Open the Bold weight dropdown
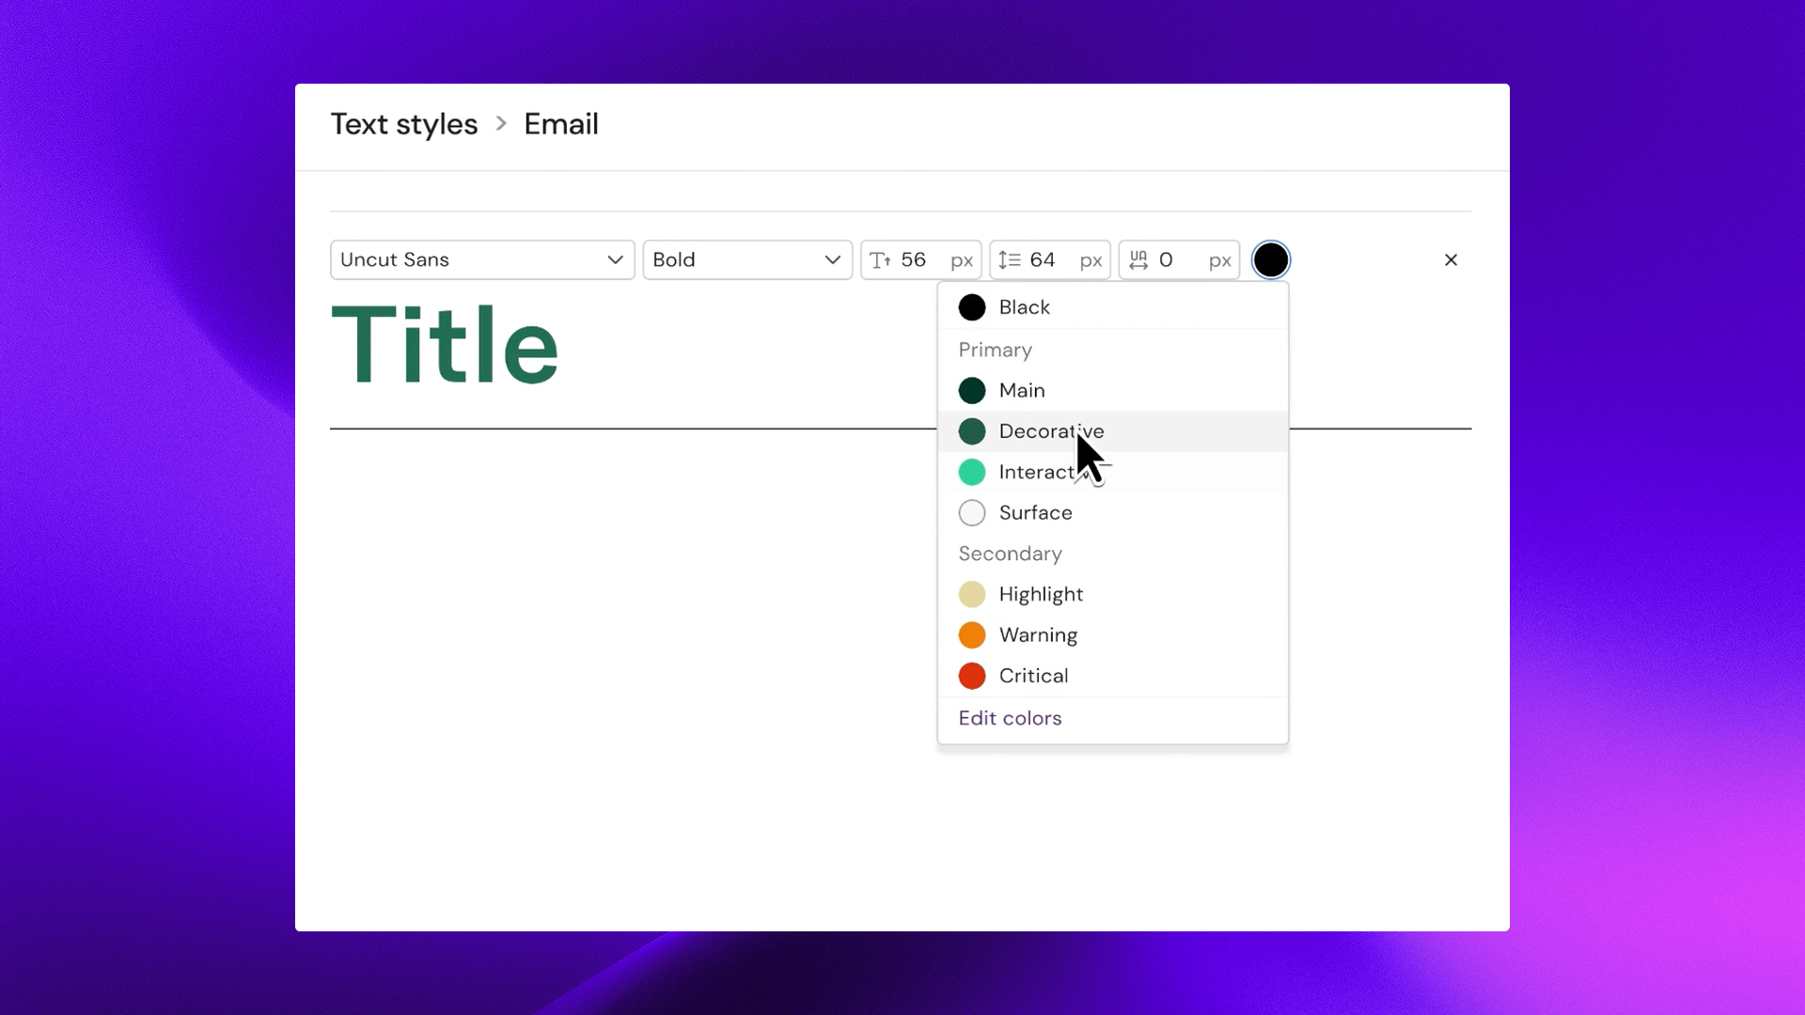This screenshot has height=1015, width=1805. click(x=746, y=260)
